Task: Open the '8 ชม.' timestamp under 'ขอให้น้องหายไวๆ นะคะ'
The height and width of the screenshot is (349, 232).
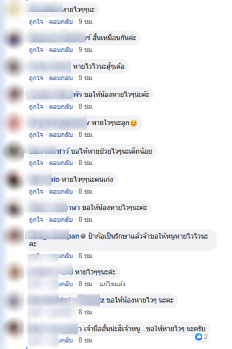Action: [x=86, y=312]
